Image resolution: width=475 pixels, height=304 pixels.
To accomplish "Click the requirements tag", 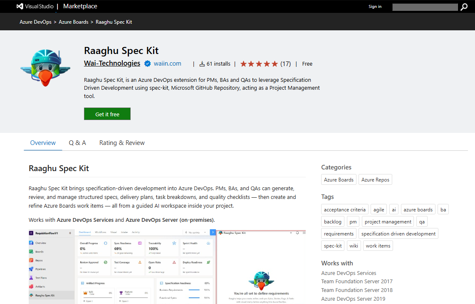I will (x=339, y=234).
